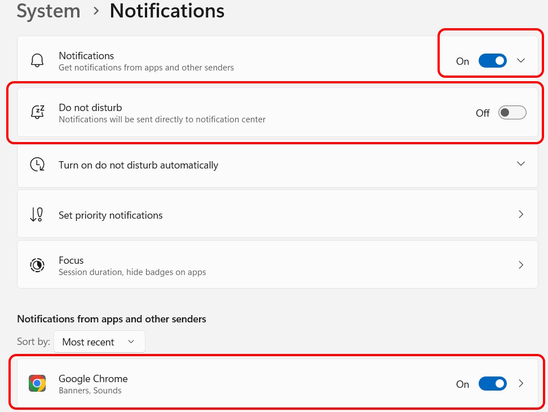548x412 pixels.
Task: Turn off the main Notifications toggle
Action: tap(492, 61)
